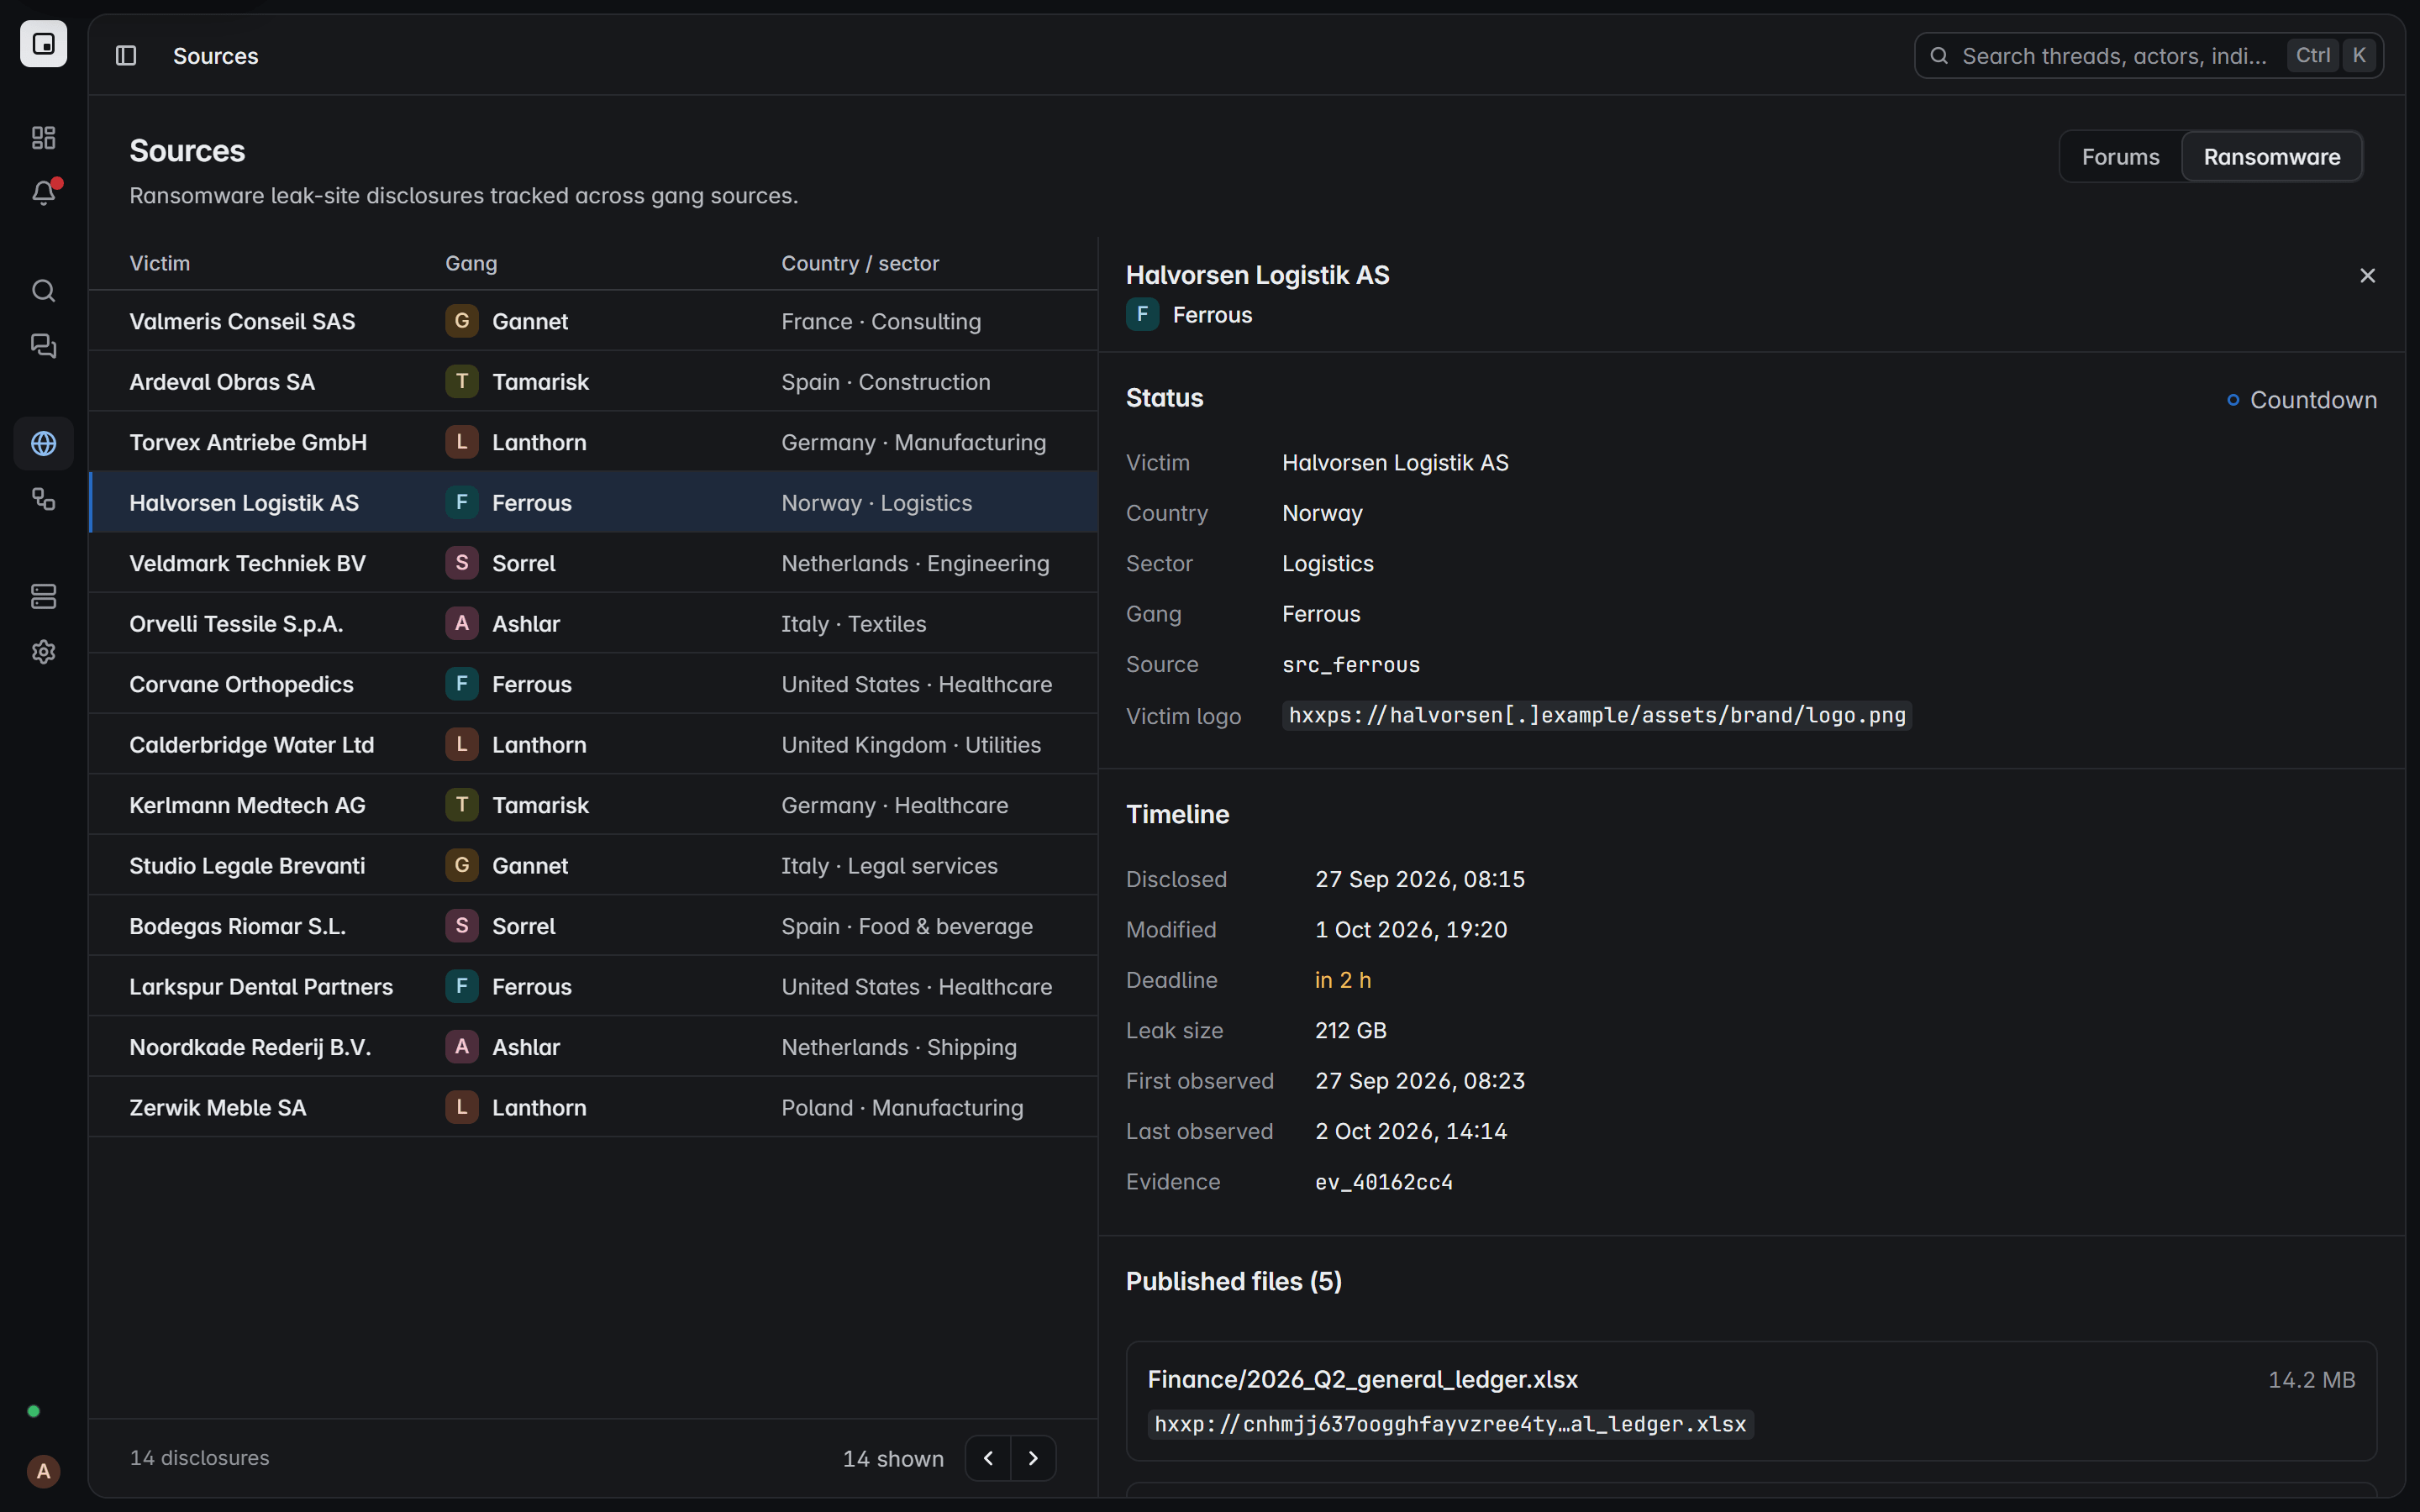
Task: Go to next page of disclosures
Action: coord(1033,1458)
